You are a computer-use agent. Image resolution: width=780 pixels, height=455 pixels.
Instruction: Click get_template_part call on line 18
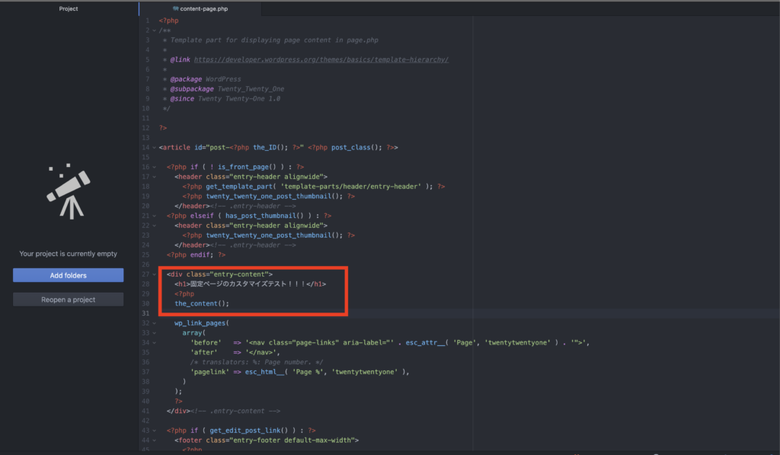(x=319, y=186)
